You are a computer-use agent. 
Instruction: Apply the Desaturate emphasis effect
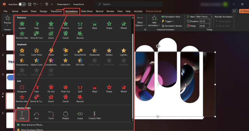coord(94,52)
